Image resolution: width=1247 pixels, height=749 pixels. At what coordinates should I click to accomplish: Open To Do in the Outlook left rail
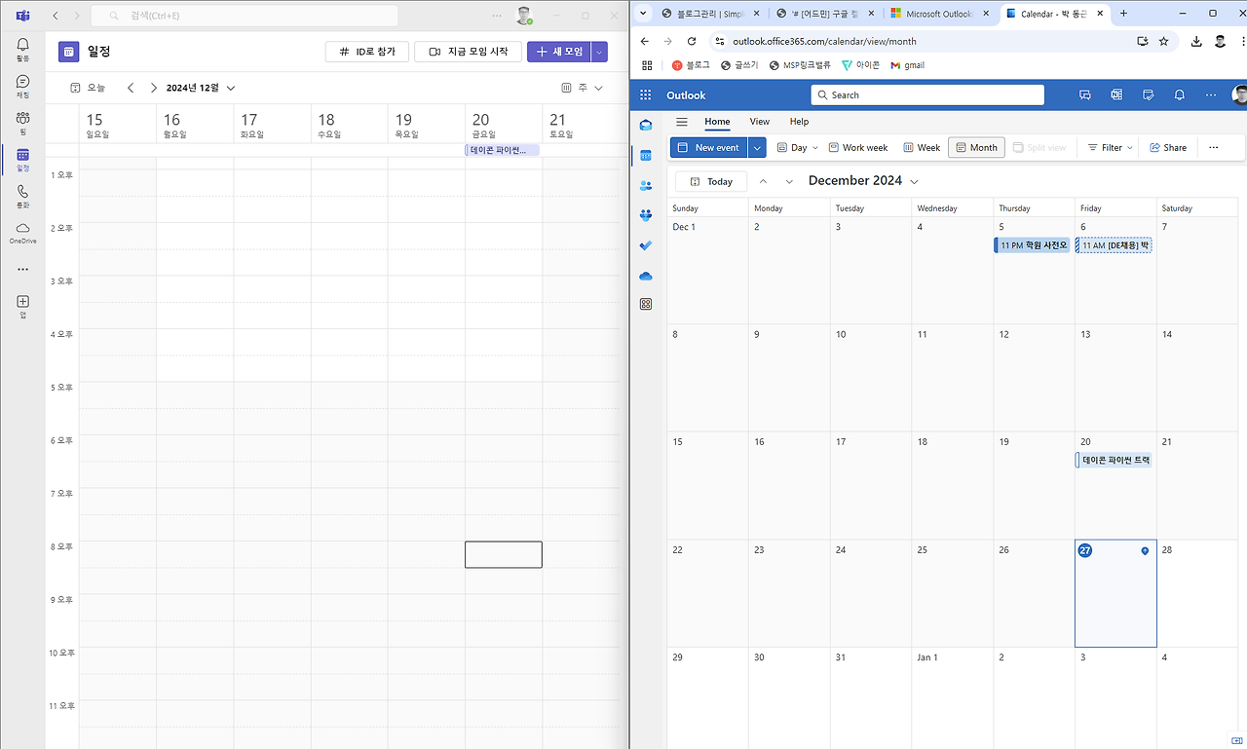pos(645,245)
